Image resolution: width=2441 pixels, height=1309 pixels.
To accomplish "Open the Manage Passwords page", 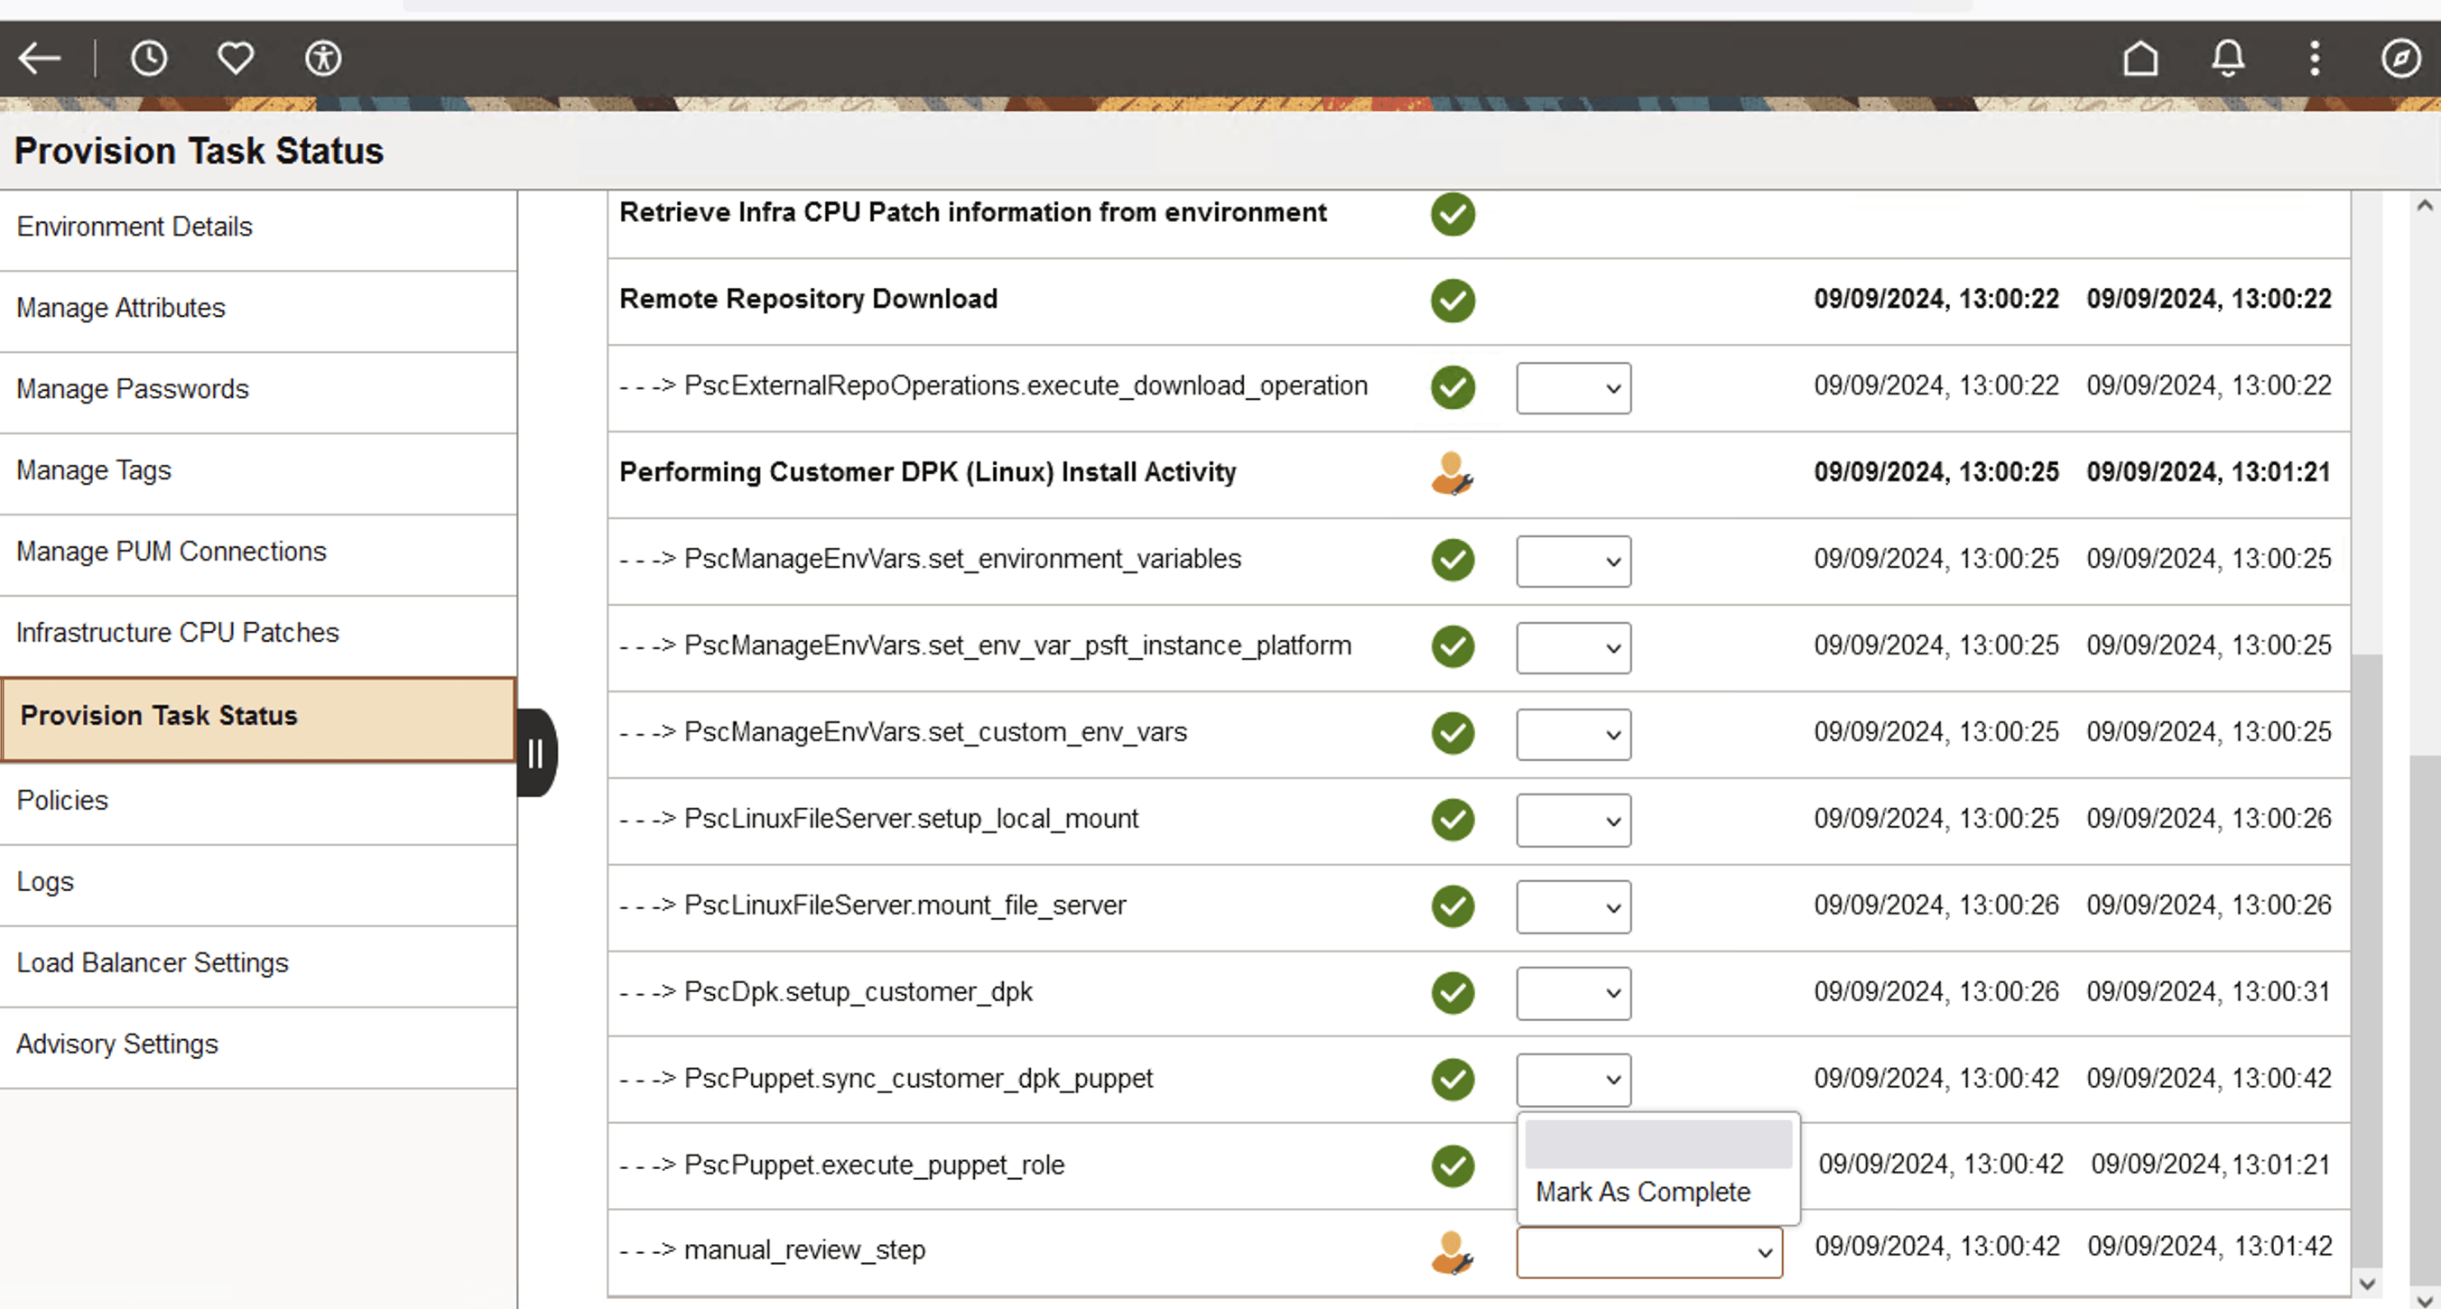I will click(x=132, y=388).
